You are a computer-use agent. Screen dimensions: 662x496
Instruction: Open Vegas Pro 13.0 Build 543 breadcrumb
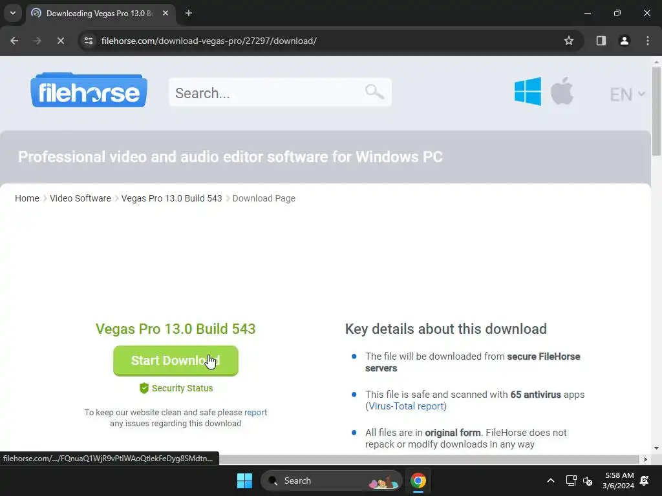click(x=171, y=198)
